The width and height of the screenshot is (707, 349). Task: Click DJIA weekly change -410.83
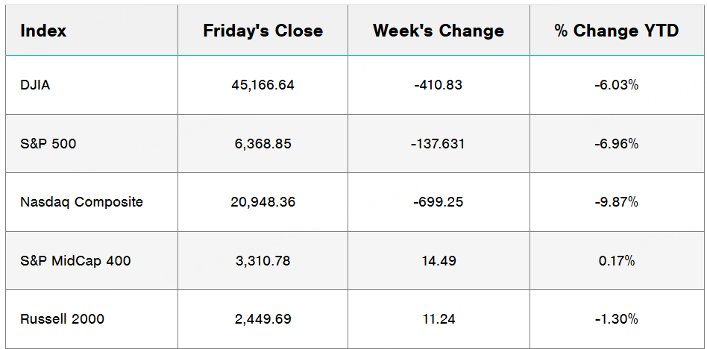438,85
